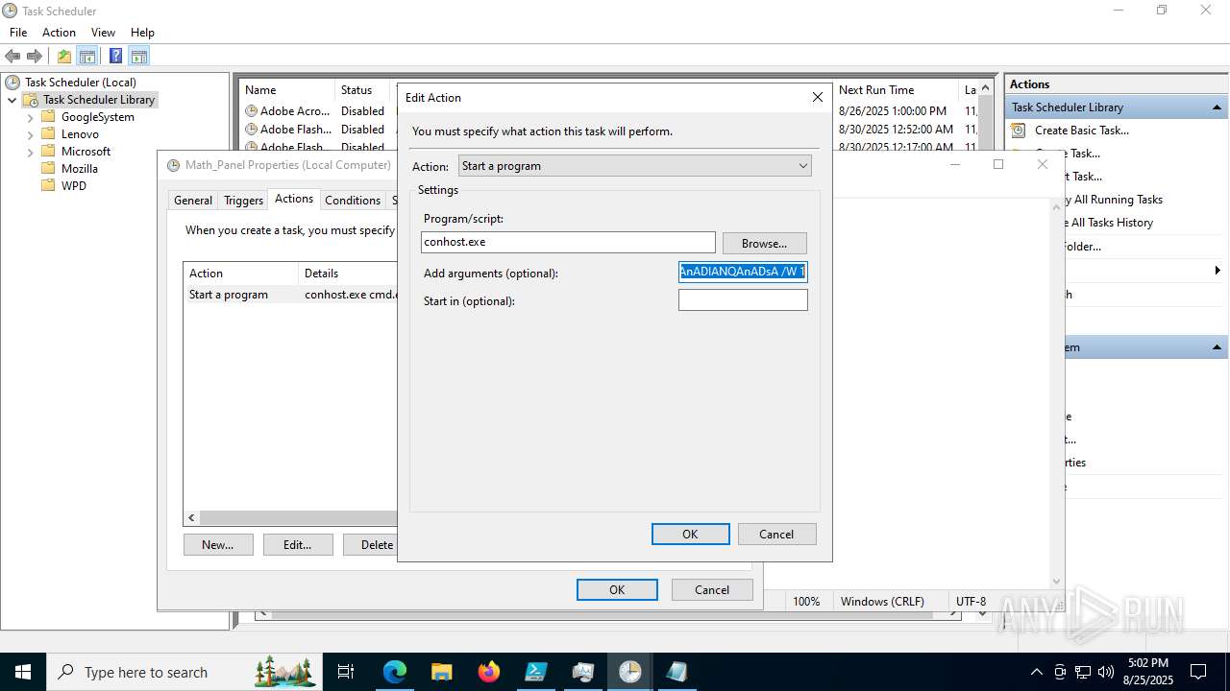The height and width of the screenshot is (691, 1230).
Task: Select Microsoft in the console tree
Action: coord(86,152)
